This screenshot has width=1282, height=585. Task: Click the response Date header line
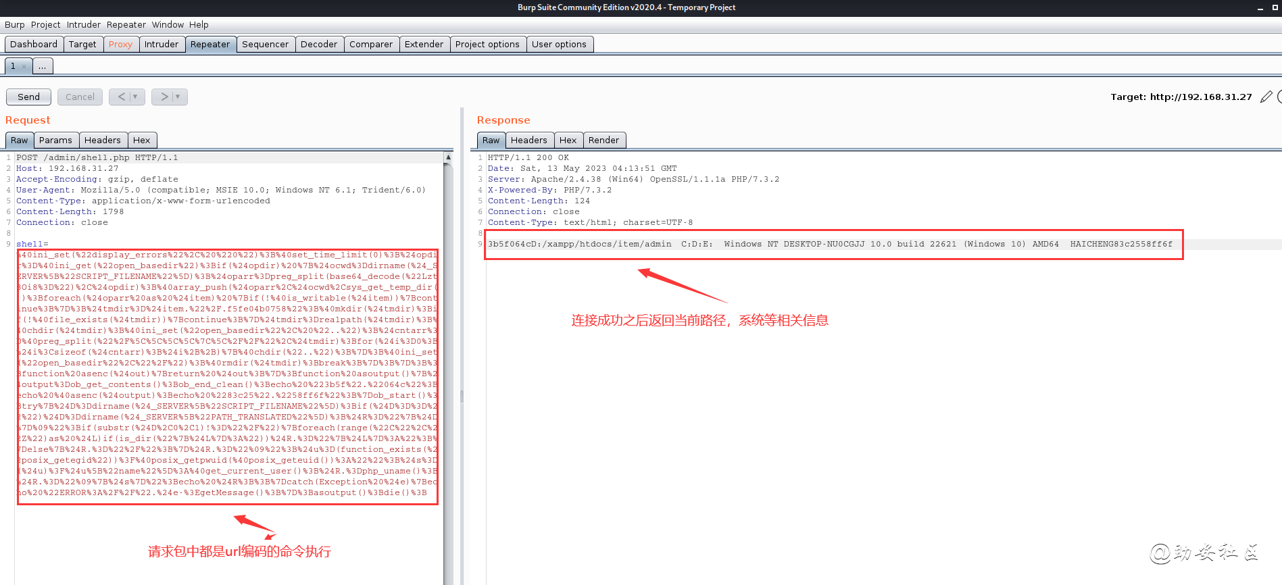(583, 169)
